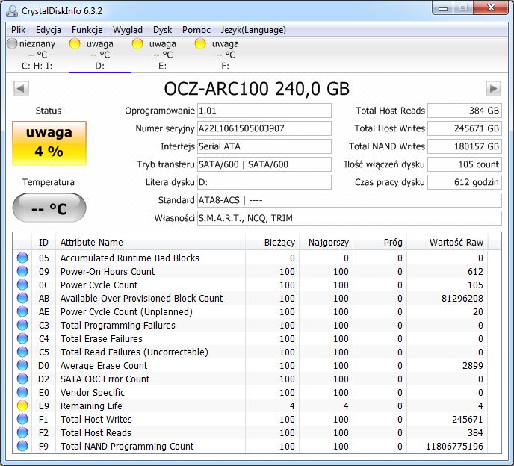Select the Average Erase Count attribute name
This screenshot has width=514, height=466.
pyautogui.click(x=104, y=365)
